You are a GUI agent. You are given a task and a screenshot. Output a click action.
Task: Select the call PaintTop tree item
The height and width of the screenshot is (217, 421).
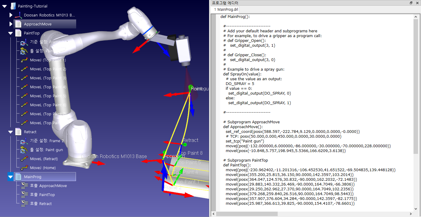[x=42, y=195]
